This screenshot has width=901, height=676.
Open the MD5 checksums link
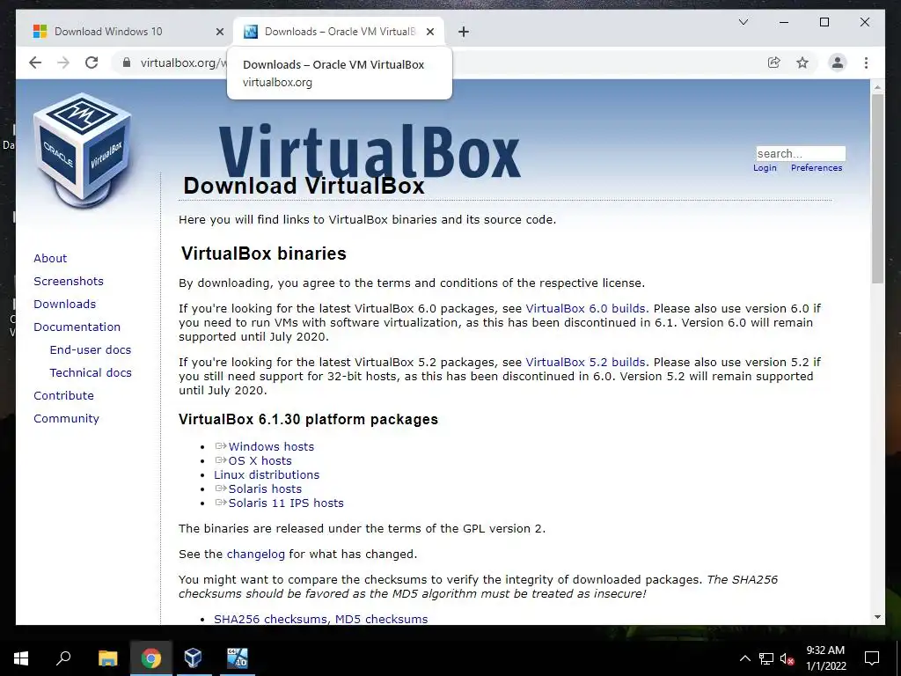[x=382, y=619]
